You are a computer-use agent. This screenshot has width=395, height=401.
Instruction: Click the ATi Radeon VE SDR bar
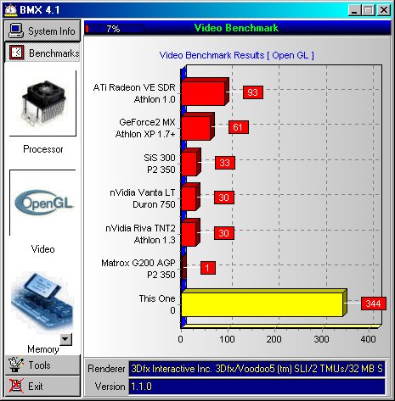[x=205, y=92]
